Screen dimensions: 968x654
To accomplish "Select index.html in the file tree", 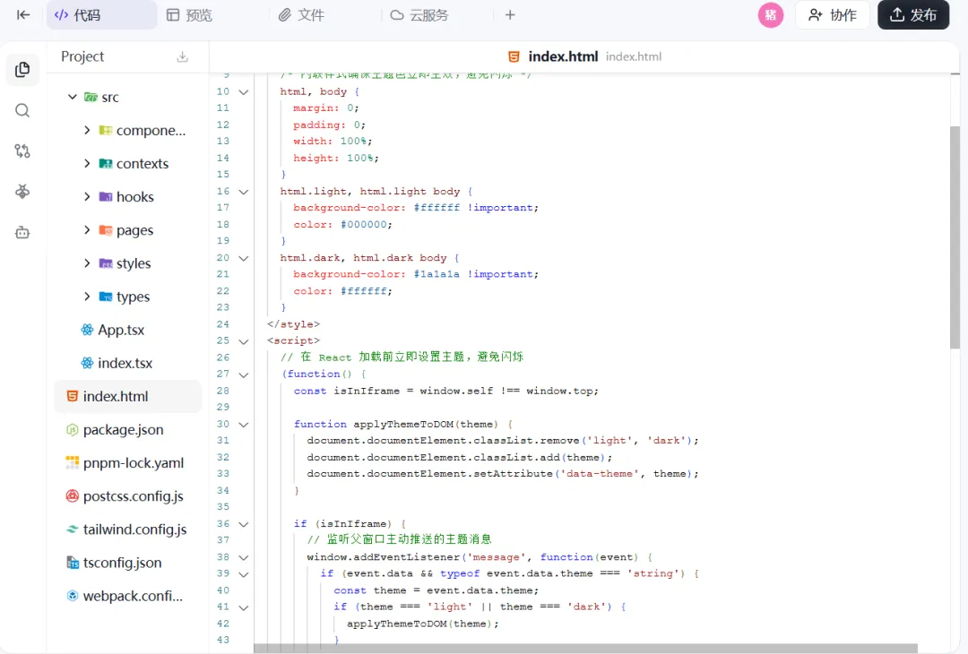I will coord(128,396).
